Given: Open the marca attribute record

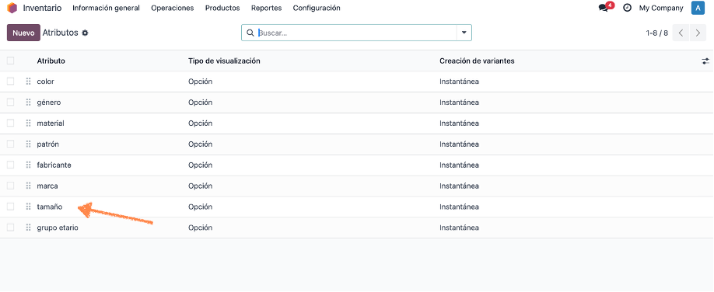Looking at the screenshot, I should pyautogui.click(x=47, y=186).
